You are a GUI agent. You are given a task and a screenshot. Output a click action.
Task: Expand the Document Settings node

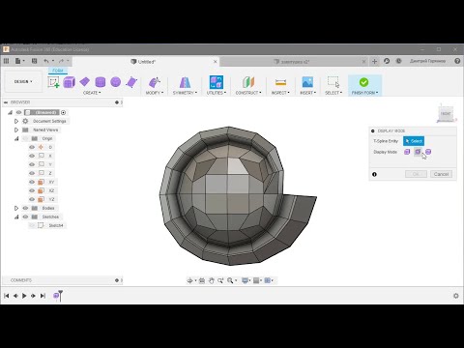[16, 121]
